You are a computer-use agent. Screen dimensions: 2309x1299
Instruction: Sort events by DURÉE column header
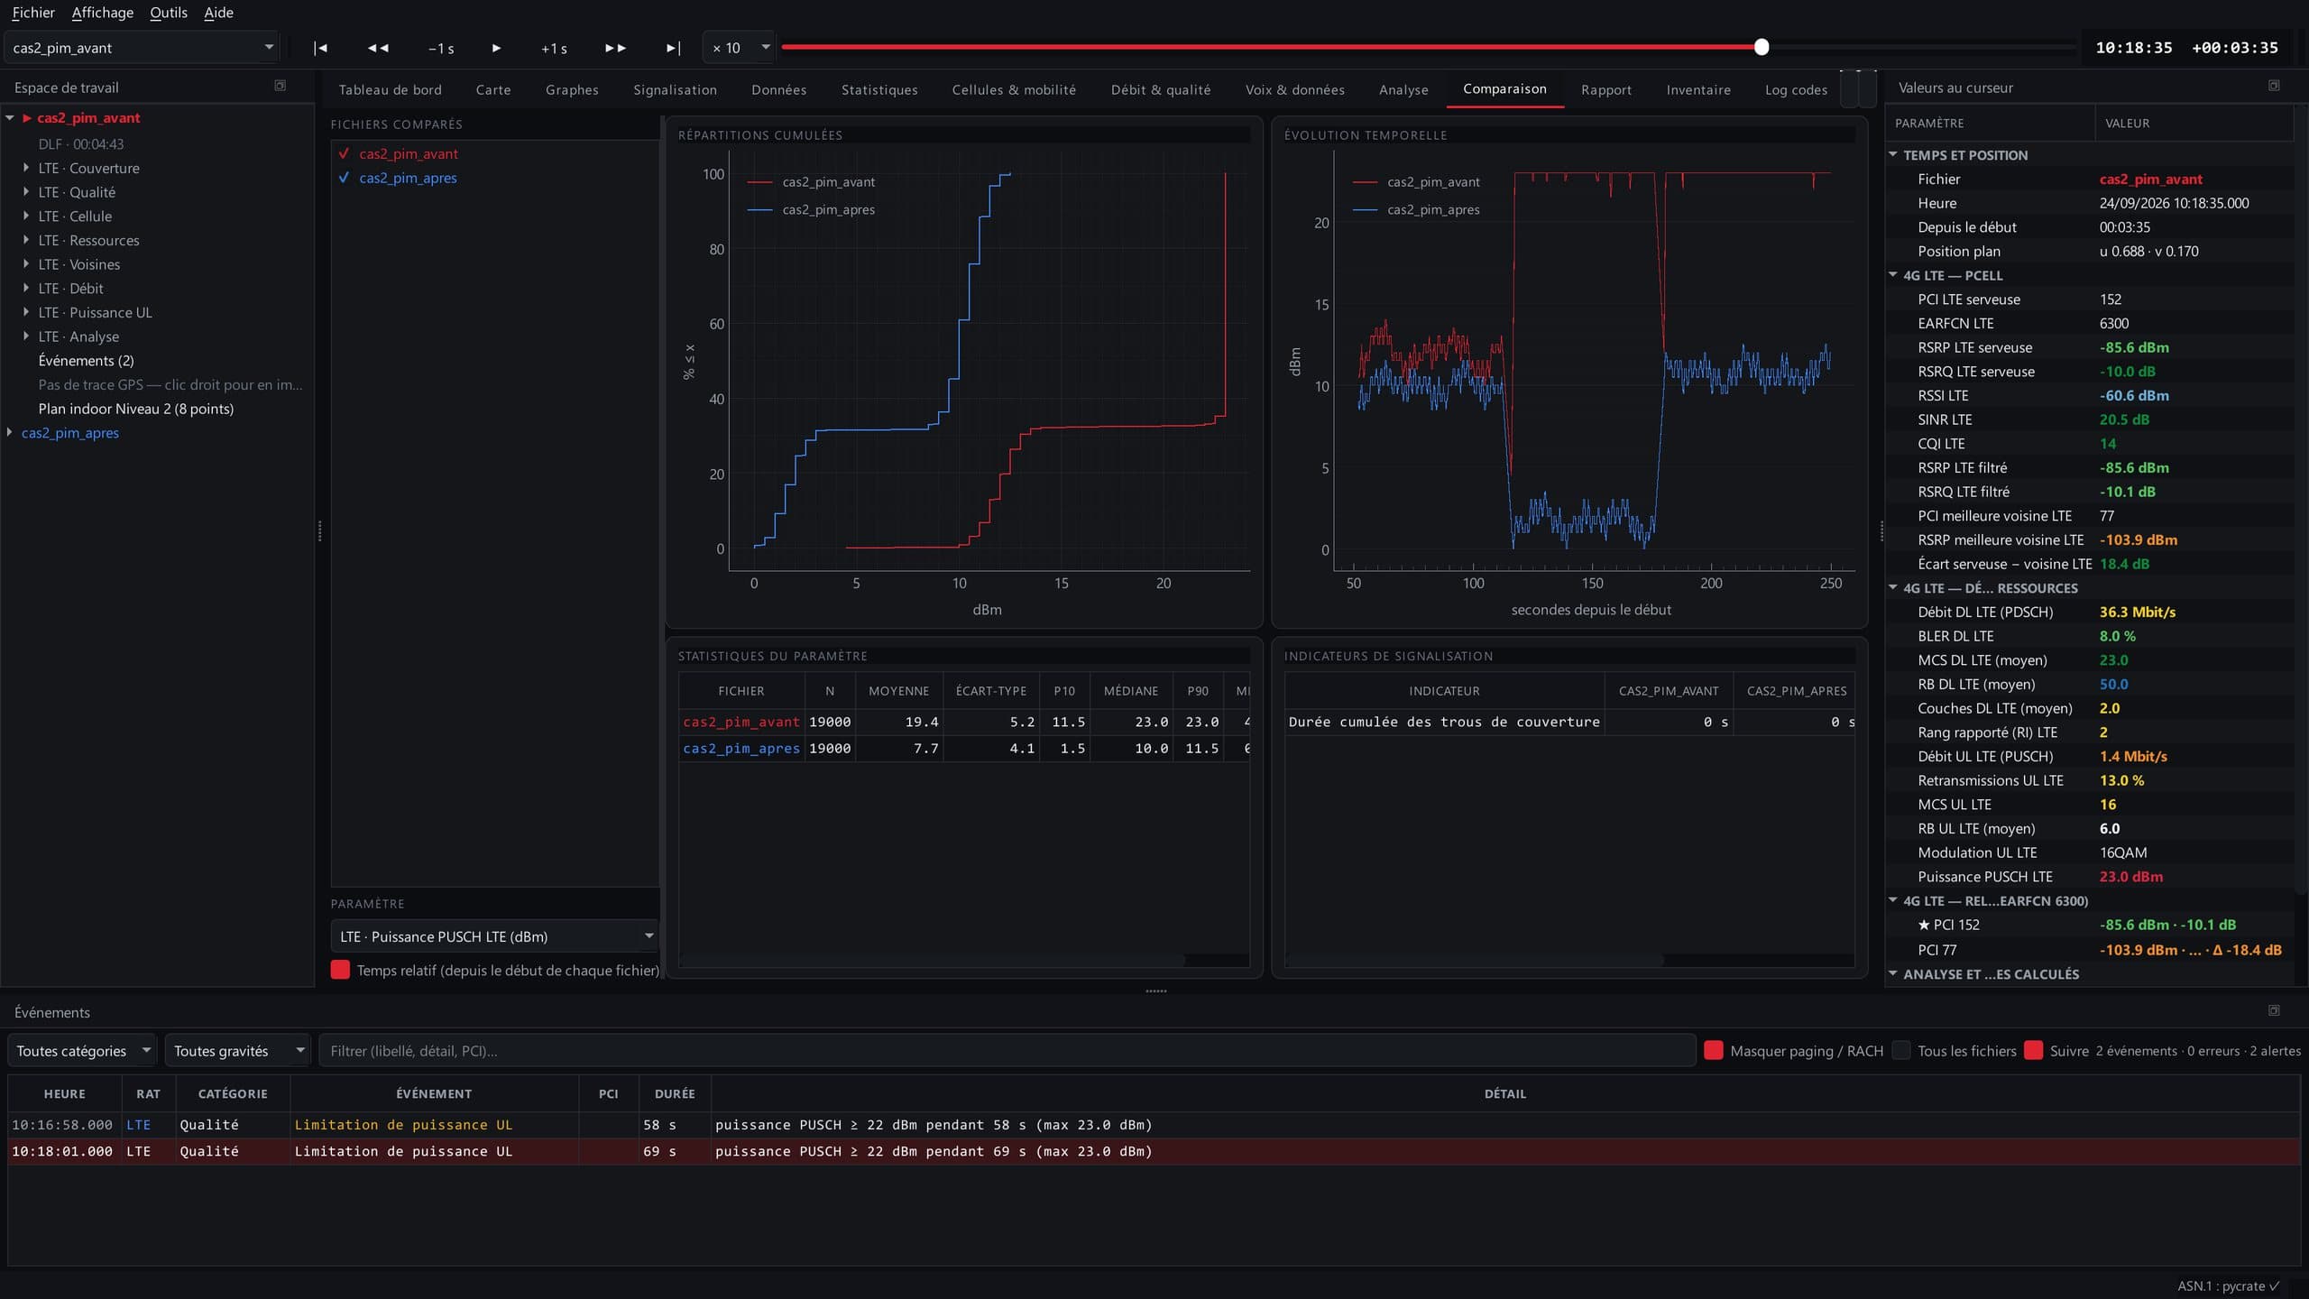[675, 1093]
